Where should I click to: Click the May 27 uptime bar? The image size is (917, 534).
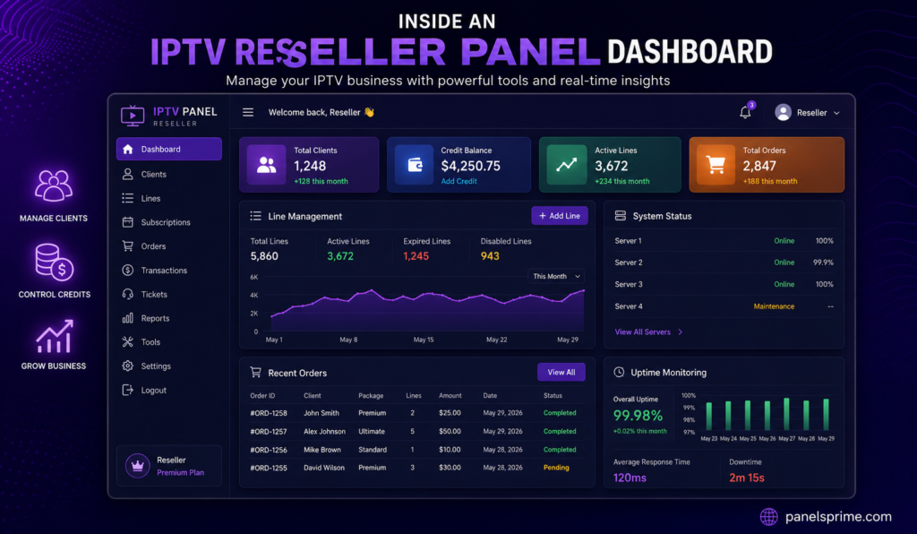(786, 414)
